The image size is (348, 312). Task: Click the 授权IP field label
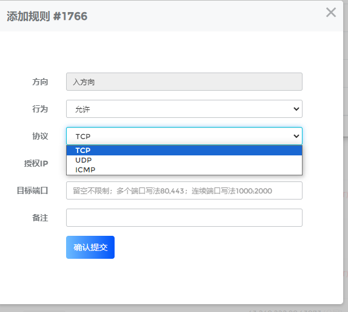pyautogui.click(x=36, y=163)
